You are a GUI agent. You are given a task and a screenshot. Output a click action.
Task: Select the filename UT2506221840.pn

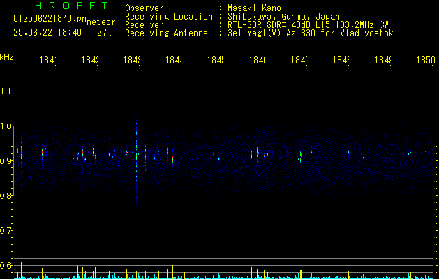[x=50, y=19]
